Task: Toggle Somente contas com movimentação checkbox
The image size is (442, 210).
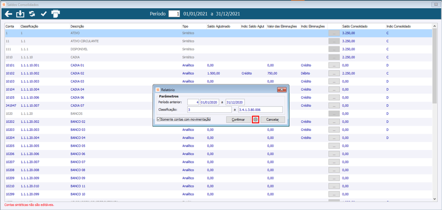Action: (x=159, y=119)
